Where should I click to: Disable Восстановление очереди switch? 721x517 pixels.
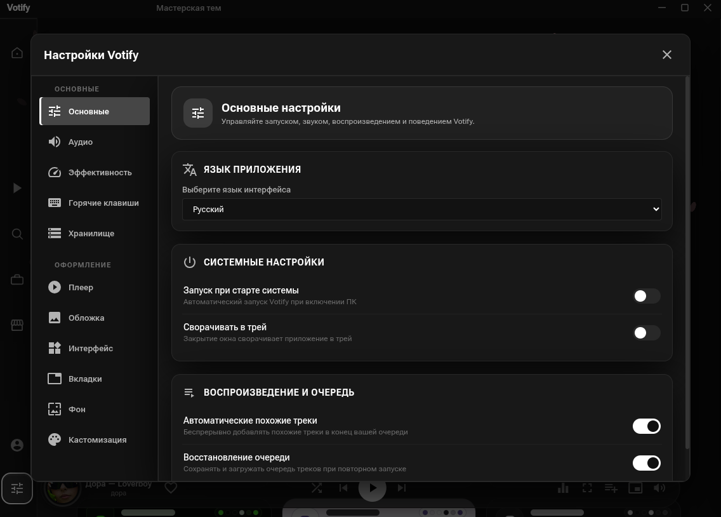647,463
